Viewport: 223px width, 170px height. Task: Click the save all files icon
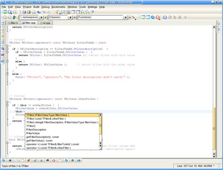29,12
